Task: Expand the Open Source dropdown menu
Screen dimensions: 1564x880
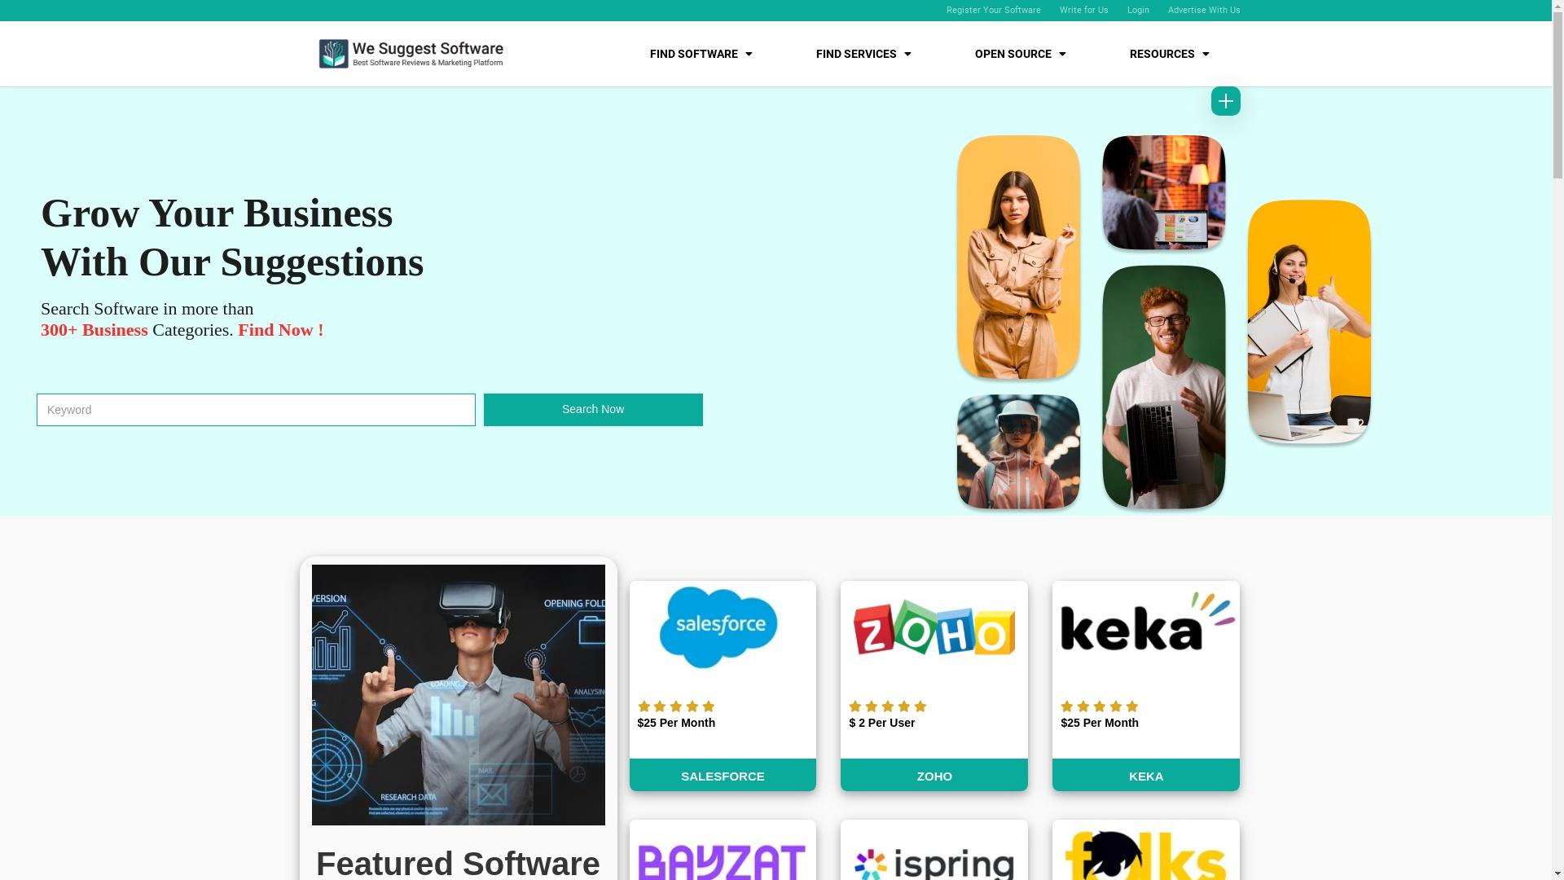Action: coord(1019,54)
